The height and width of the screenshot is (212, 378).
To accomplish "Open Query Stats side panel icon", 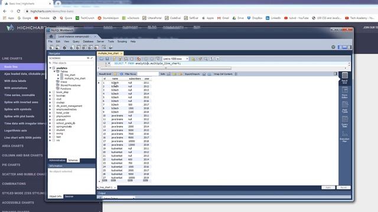I will coord(345,122).
